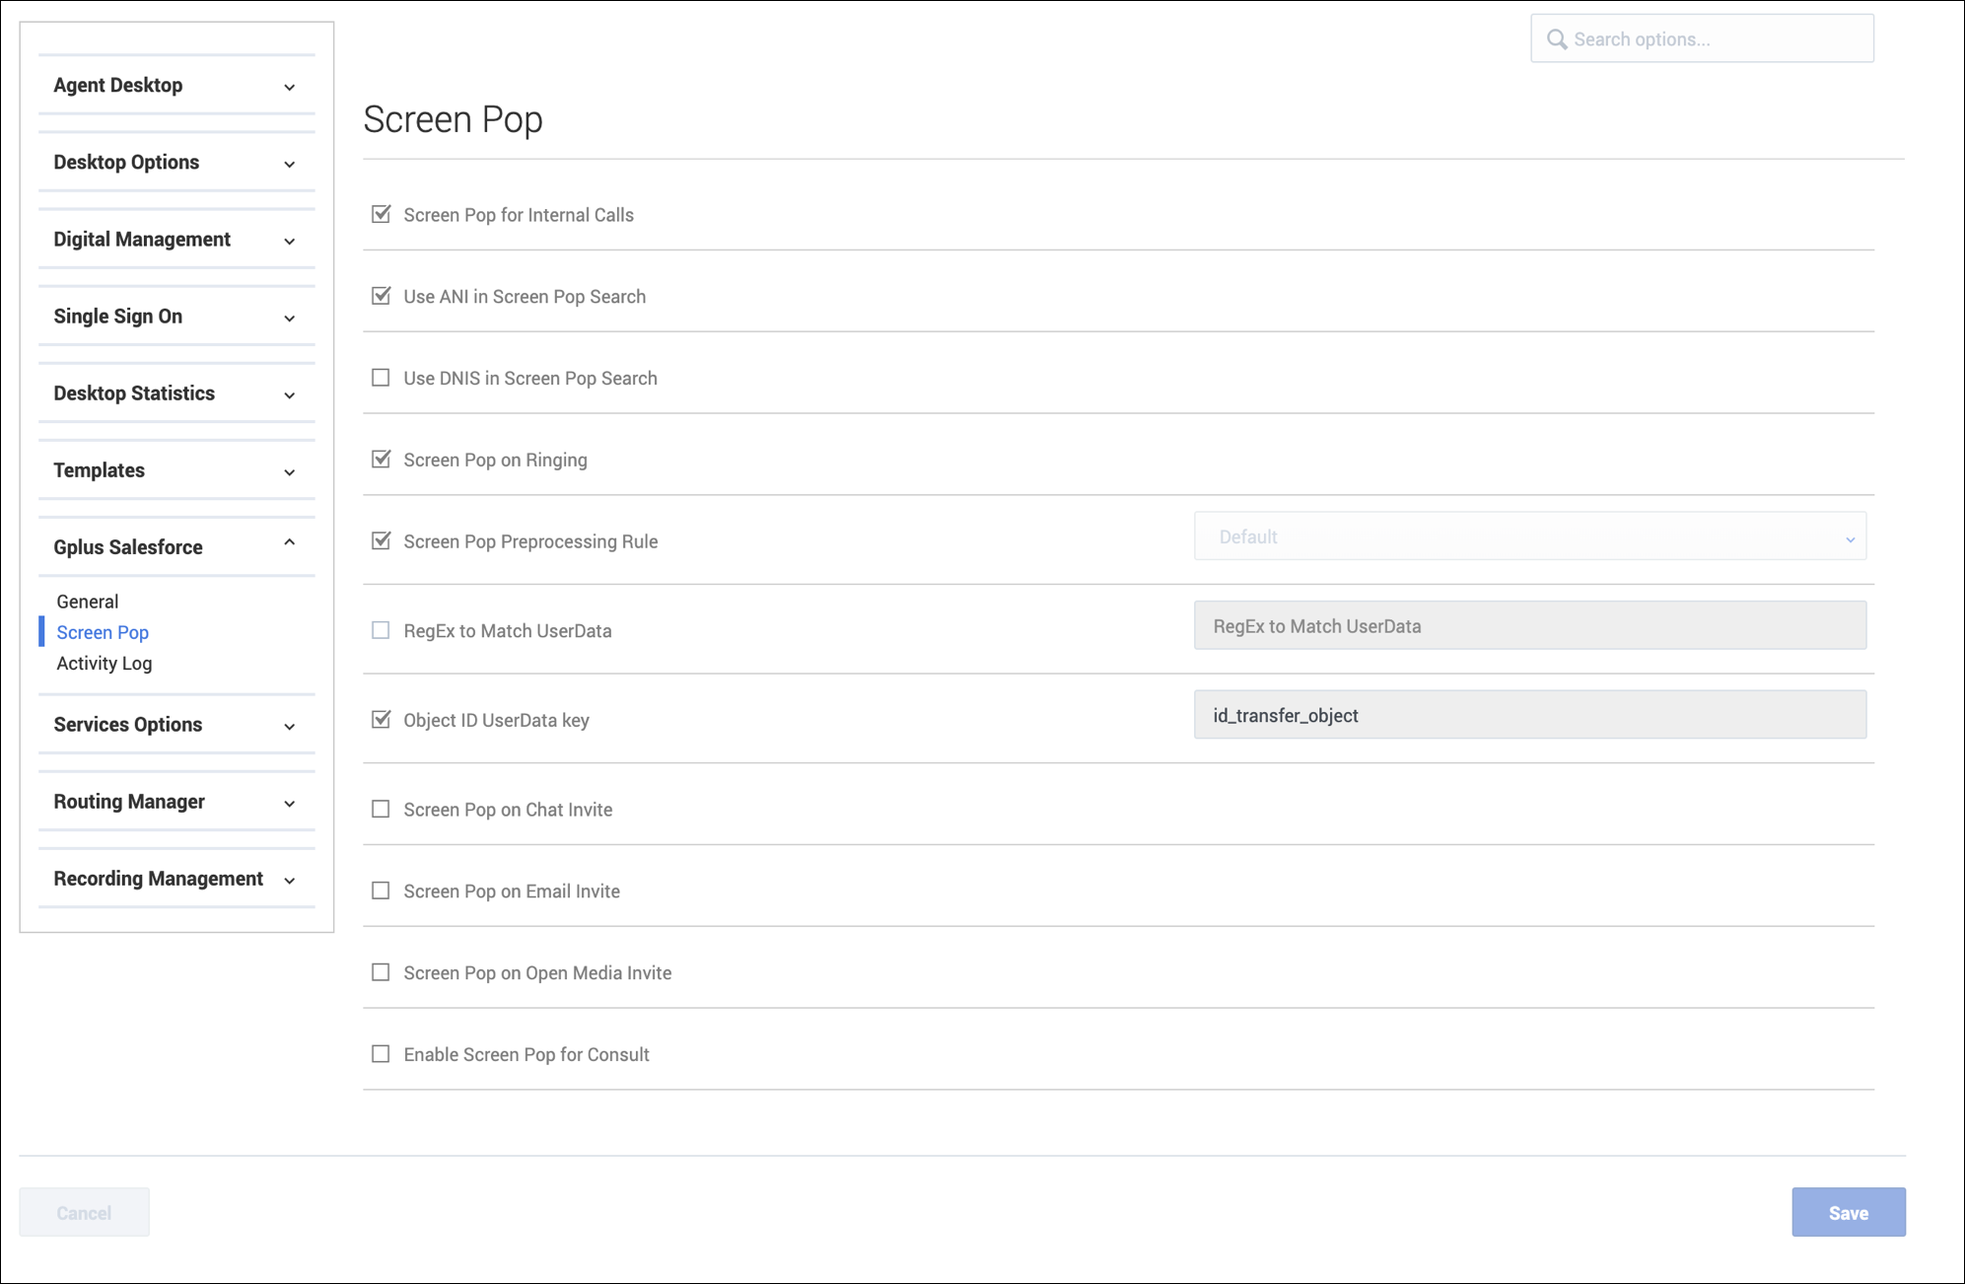Enable Use DNIS in Screen Pop Search

381,378
